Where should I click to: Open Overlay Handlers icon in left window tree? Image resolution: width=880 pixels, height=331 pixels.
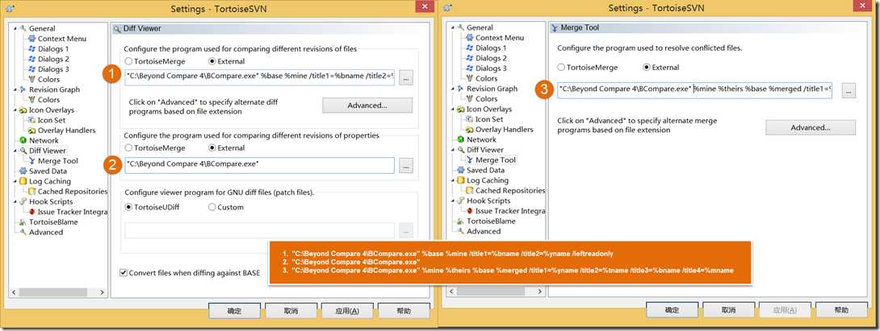[x=32, y=130]
